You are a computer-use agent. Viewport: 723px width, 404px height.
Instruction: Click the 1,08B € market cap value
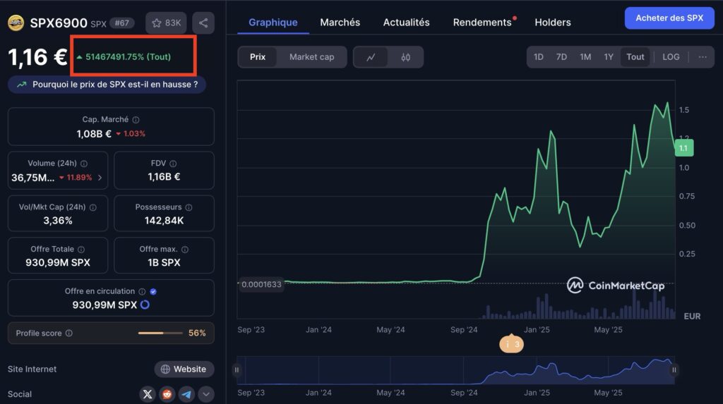click(x=94, y=133)
